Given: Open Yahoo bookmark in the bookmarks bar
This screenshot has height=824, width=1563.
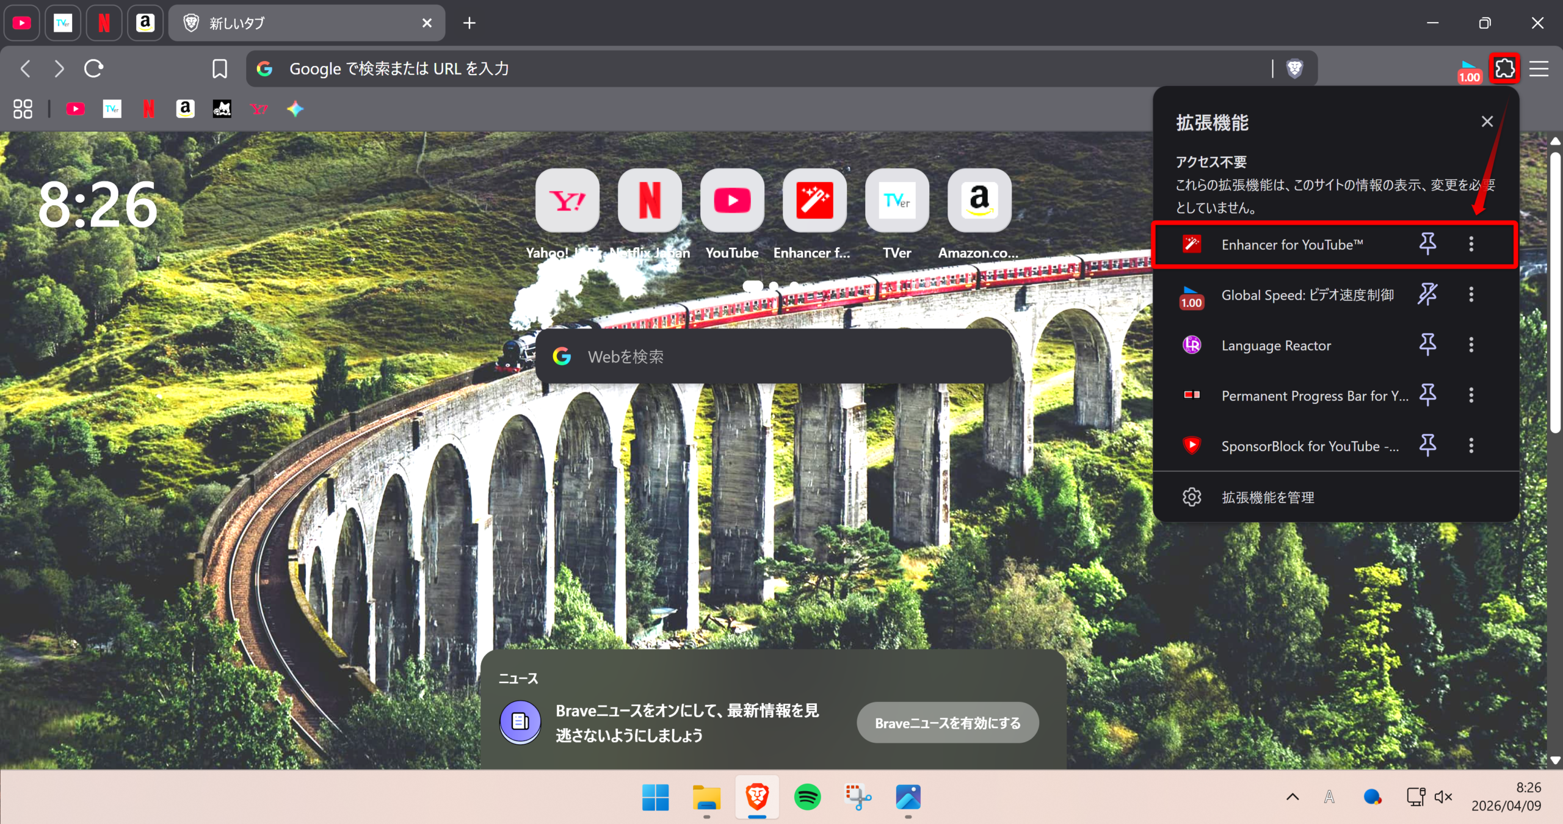Looking at the screenshot, I should 259,109.
